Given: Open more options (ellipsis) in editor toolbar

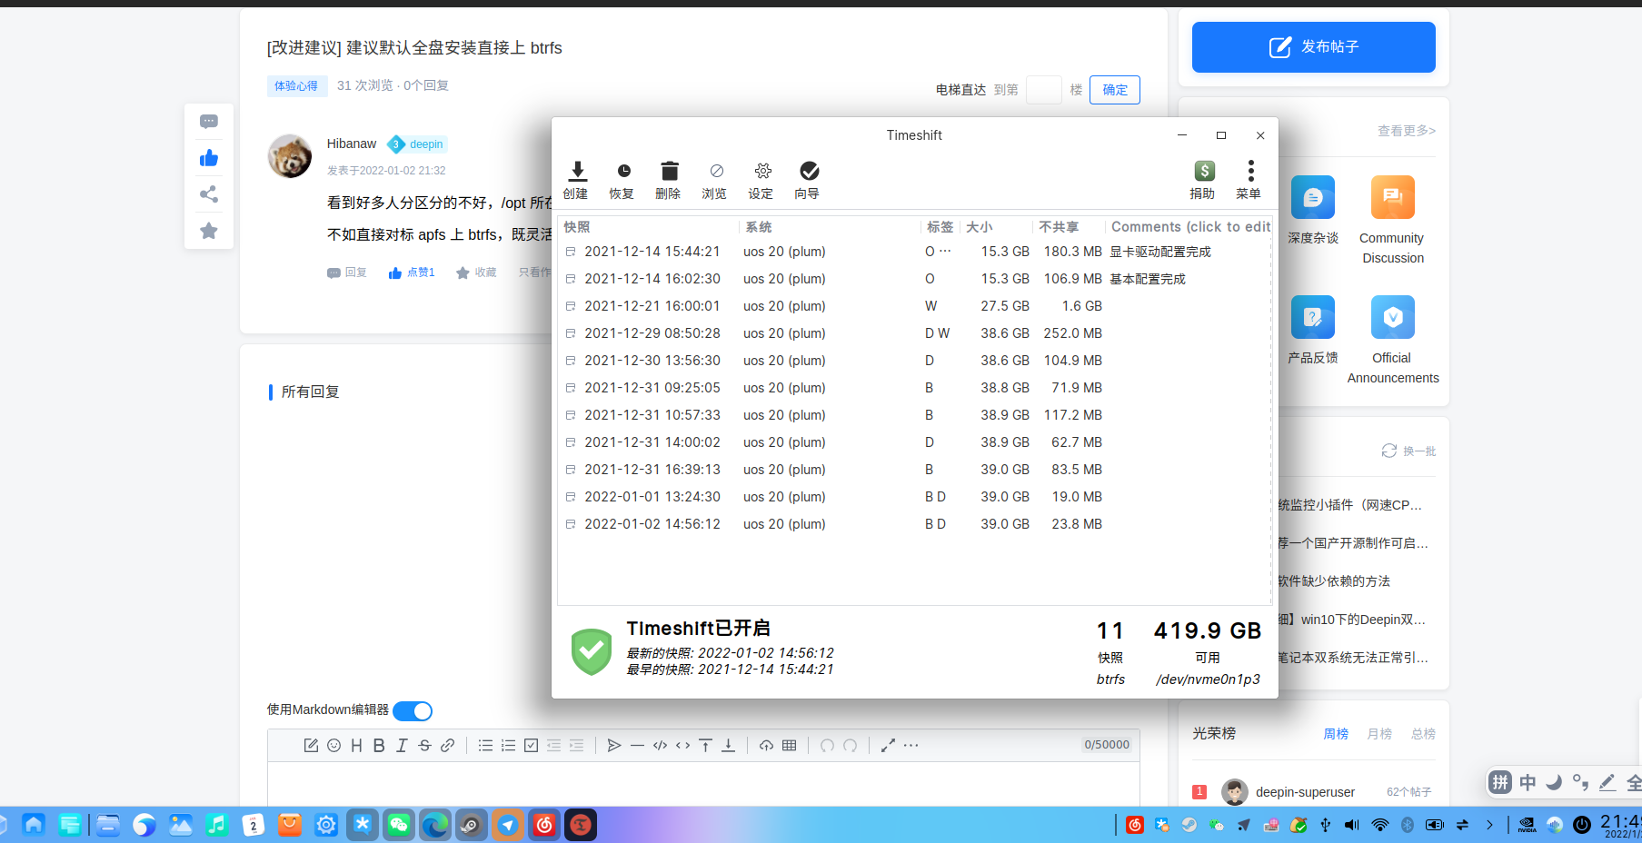Looking at the screenshot, I should pos(911,746).
